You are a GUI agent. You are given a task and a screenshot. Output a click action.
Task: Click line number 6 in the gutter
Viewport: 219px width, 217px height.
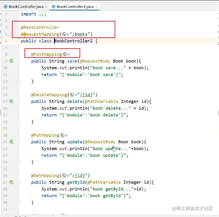(x=6, y=41)
